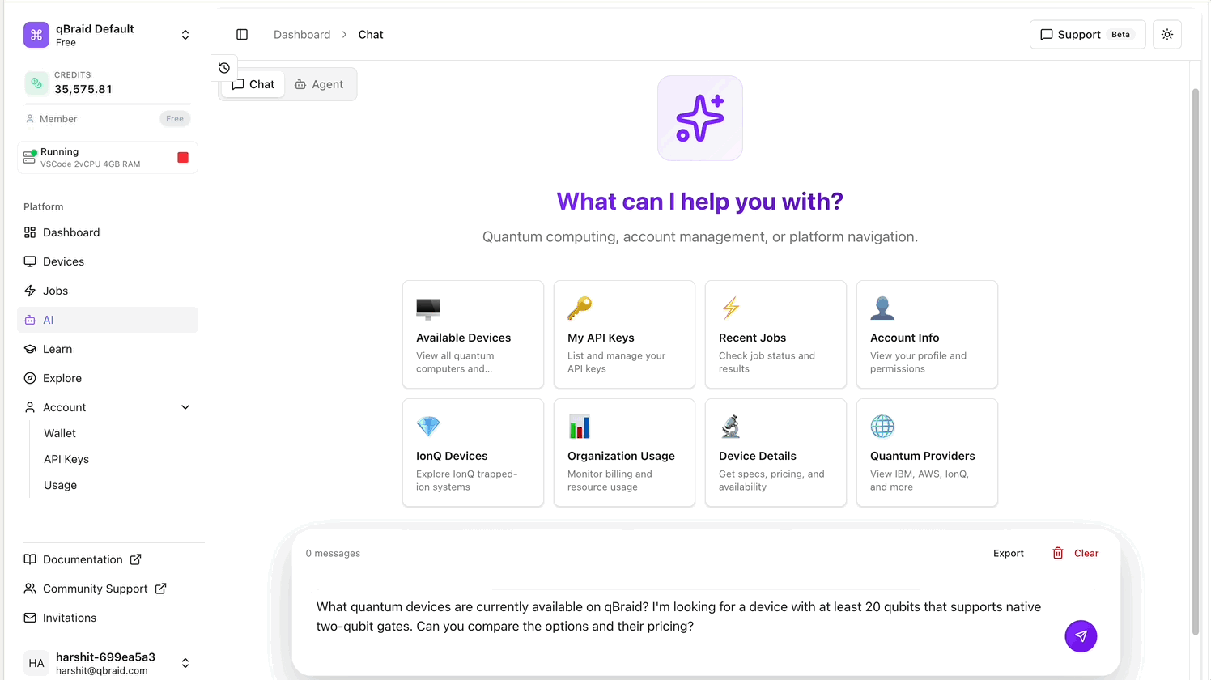The width and height of the screenshot is (1211, 680).
Task: Click the key icon on My API Keys
Action: 580,308
